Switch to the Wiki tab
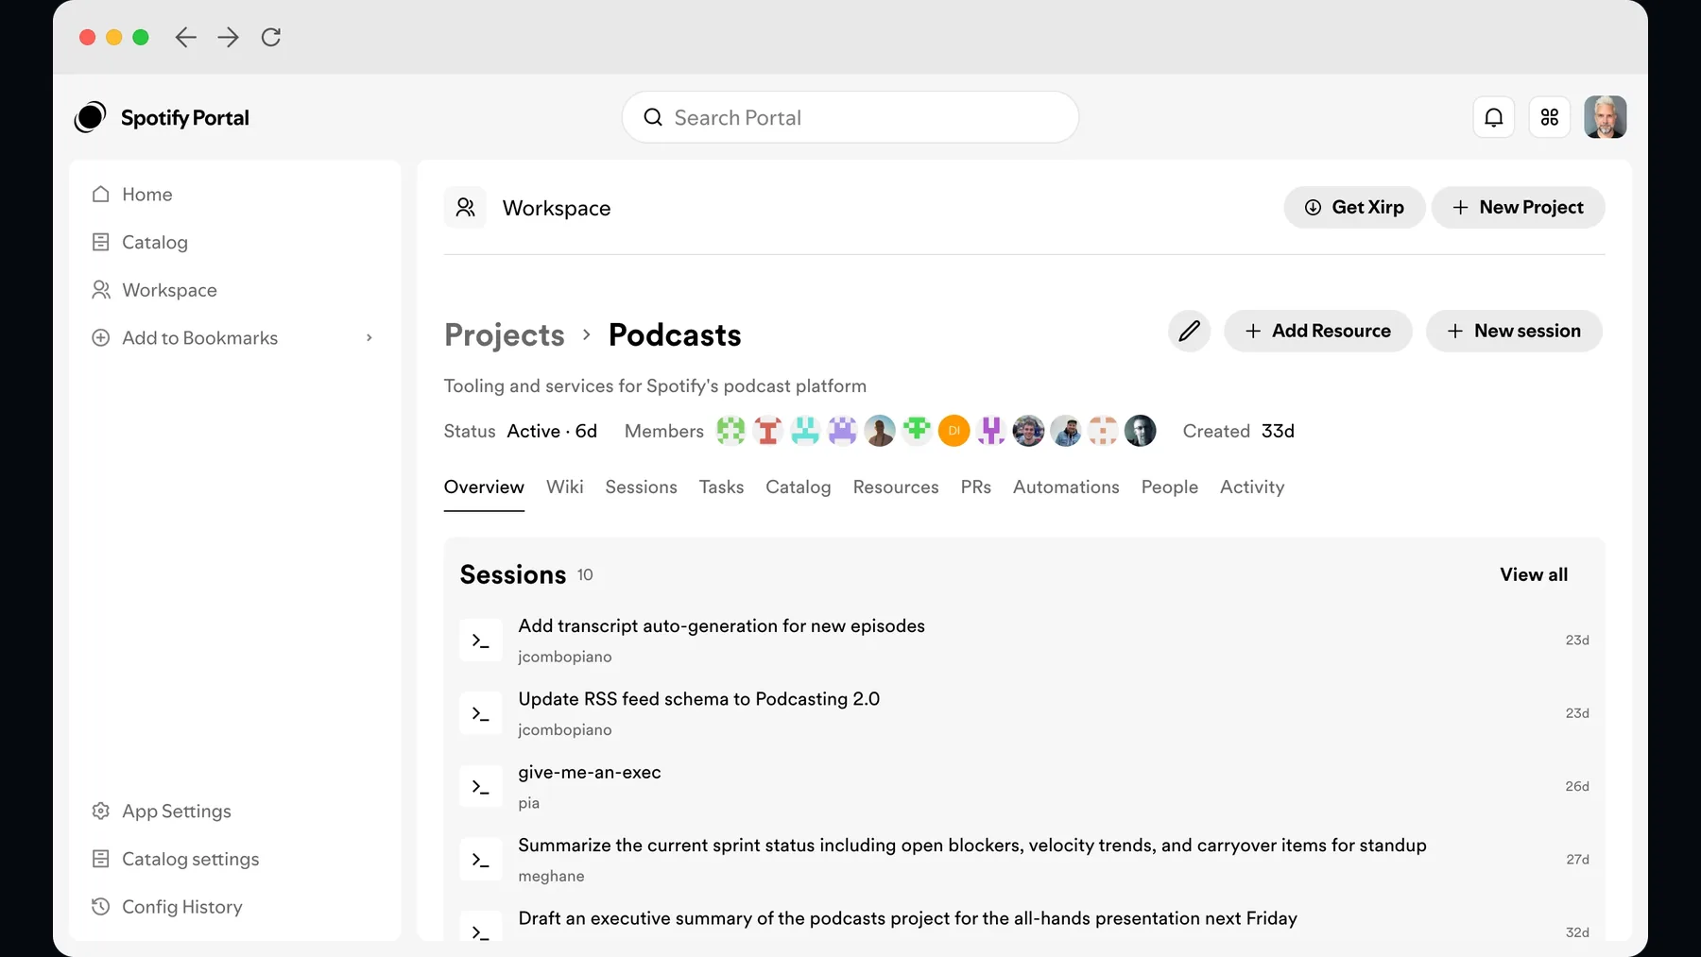 point(565,487)
